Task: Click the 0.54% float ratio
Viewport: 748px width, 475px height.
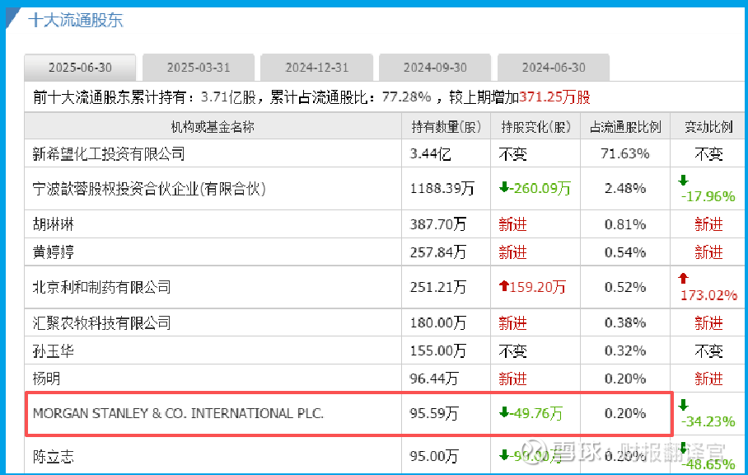Action: [x=625, y=252]
